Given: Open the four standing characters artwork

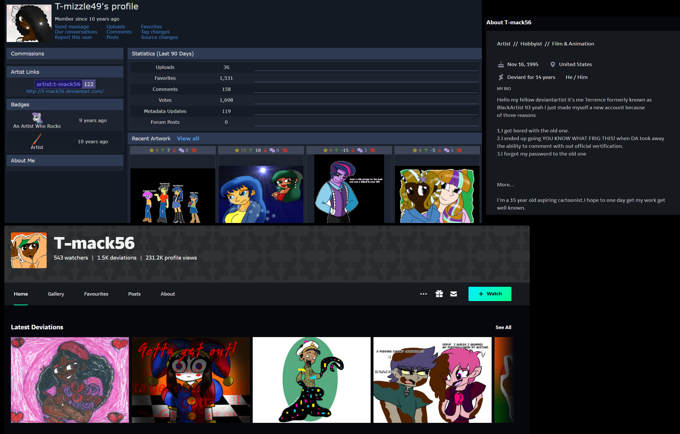Looking at the screenshot, I should point(173,196).
